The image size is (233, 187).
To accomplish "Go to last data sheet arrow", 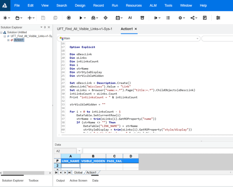I will pos(69,173).
